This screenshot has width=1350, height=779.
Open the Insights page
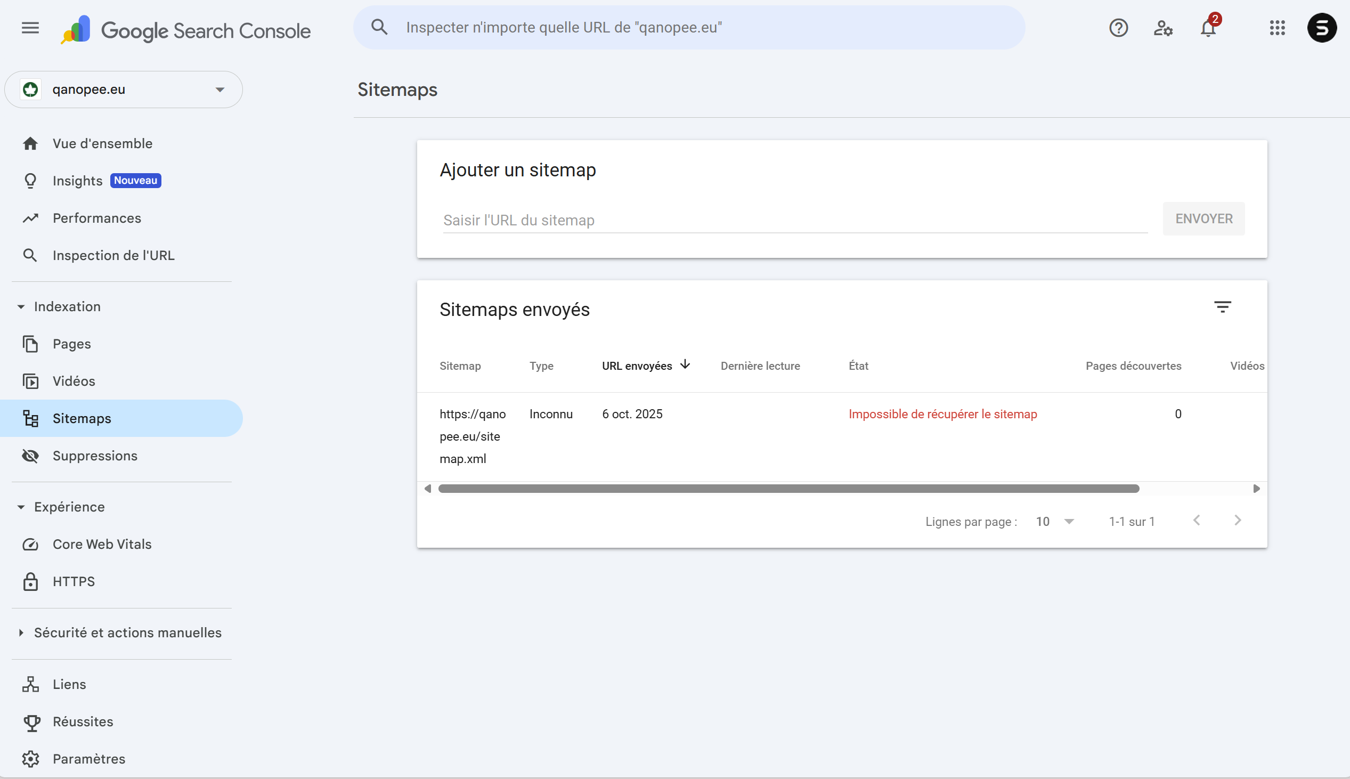coord(78,181)
